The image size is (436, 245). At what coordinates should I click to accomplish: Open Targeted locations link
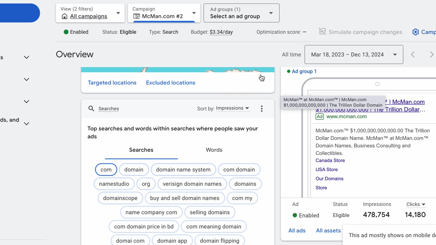point(112,83)
